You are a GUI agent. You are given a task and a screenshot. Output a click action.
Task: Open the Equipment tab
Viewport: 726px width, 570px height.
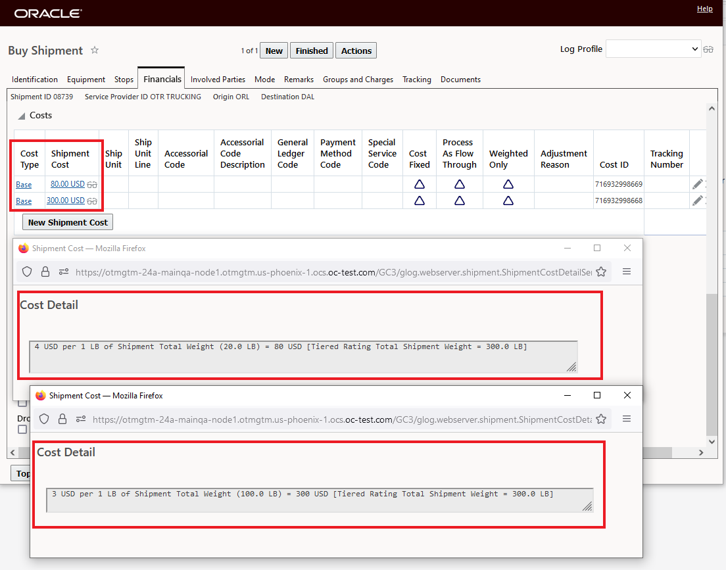point(86,80)
